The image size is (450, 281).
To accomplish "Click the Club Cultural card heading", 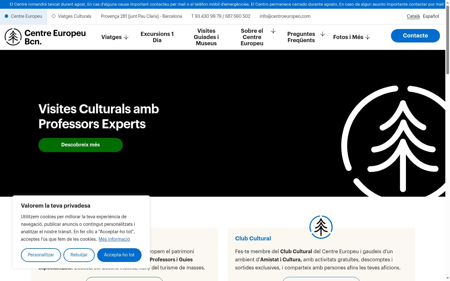I will (253, 239).
